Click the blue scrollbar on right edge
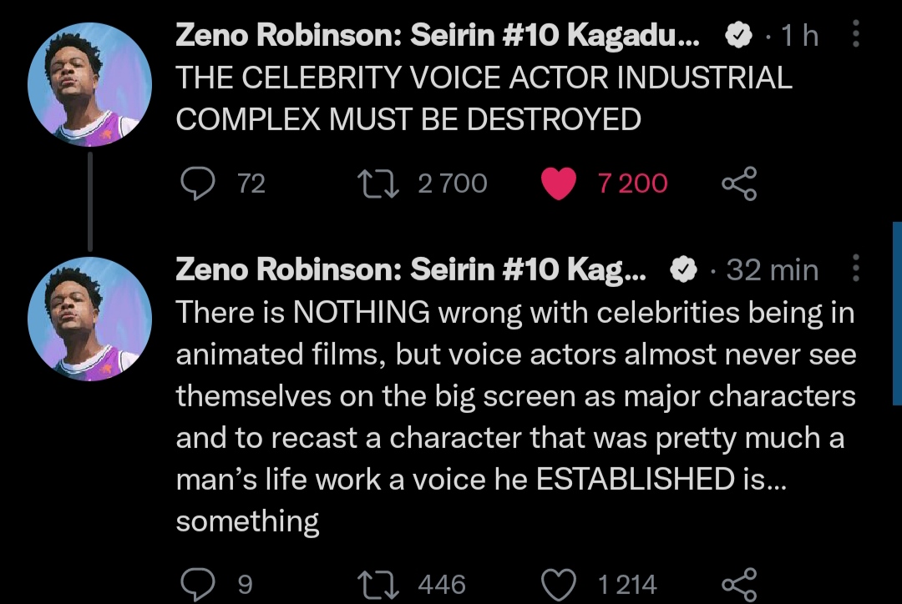The width and height of the screenshot is (902, 604). [897, 314]
